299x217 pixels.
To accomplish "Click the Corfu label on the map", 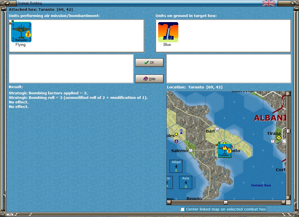I will point(281,169).
